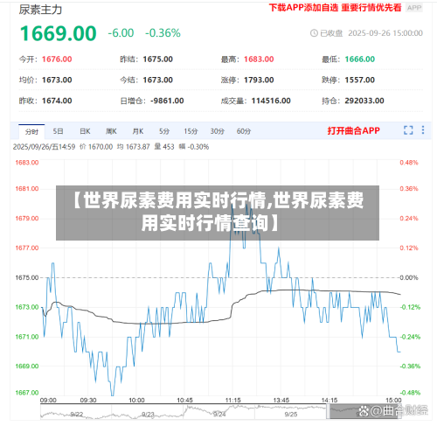
Task: Click the percent change -0.36%
Action: point(163,33)
